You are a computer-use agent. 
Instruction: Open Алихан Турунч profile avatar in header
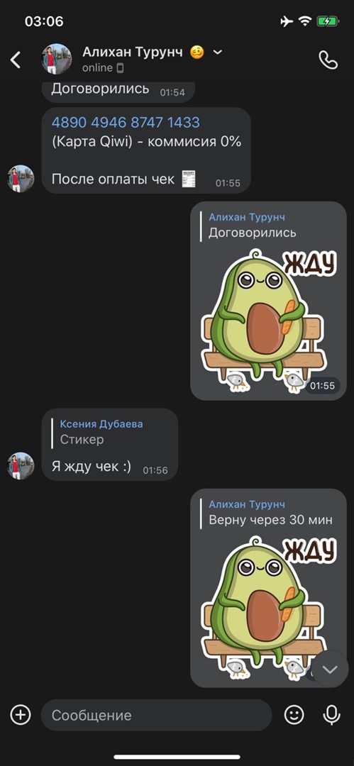click(x=57, y=59)
